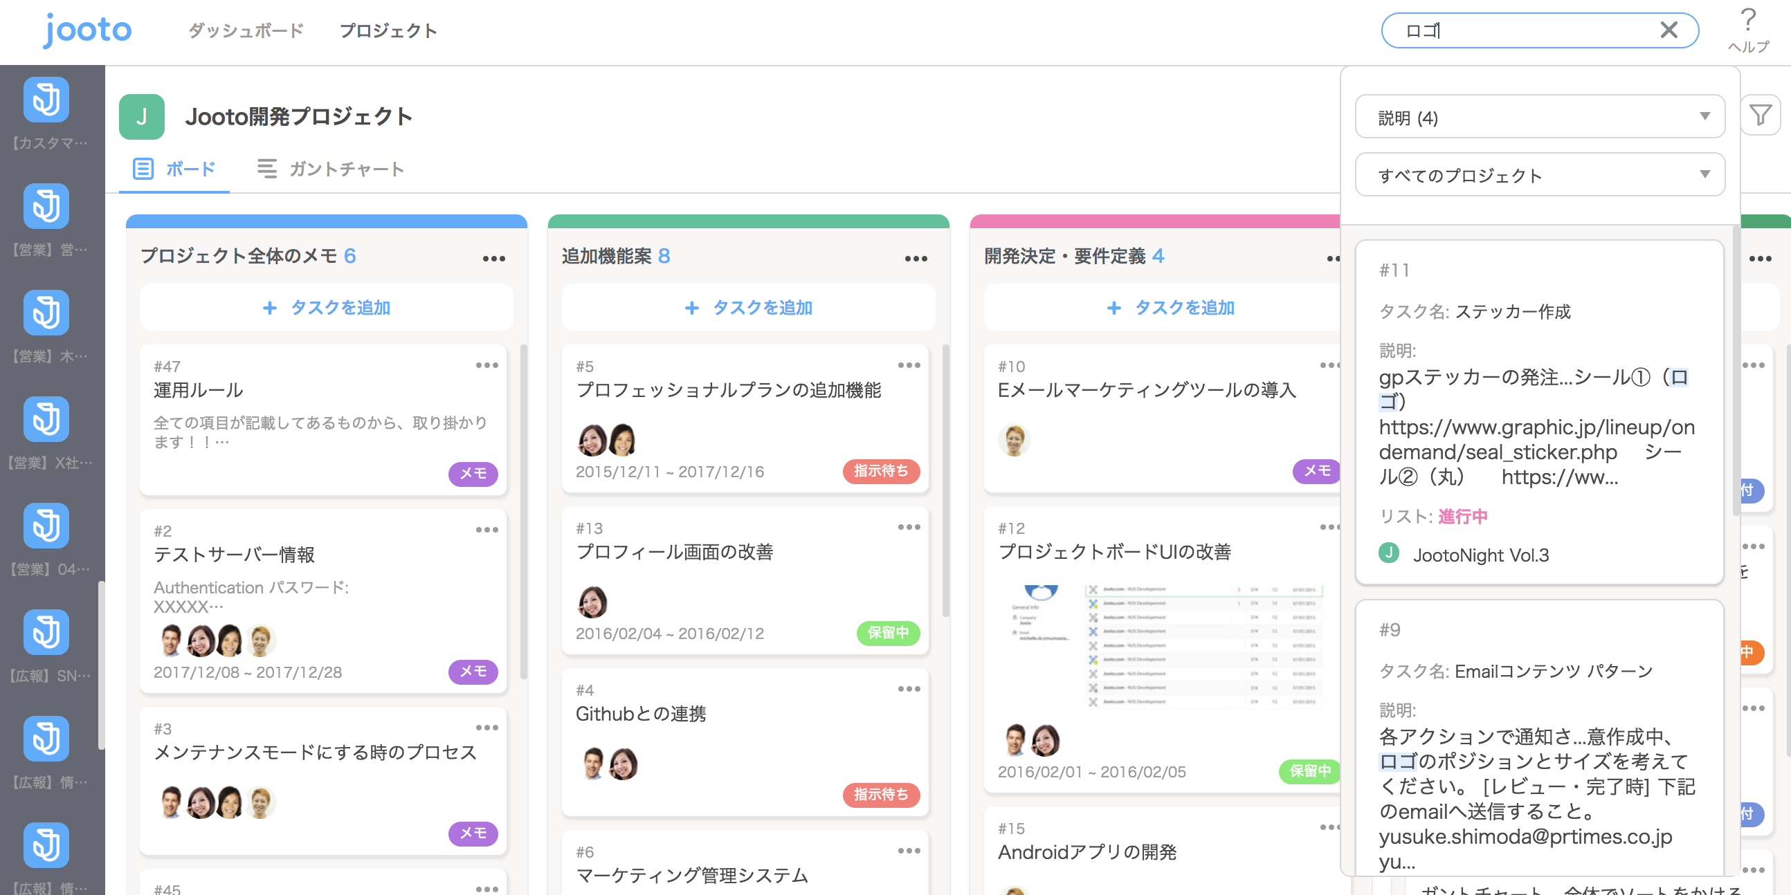Open options on task #6 マーケティング管理システム

click(x=909, y=851)
